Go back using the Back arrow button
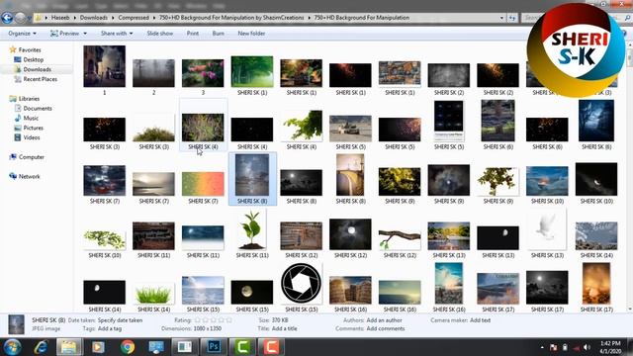The width and height of the screenshot is (633, 356). pos(7,18)
